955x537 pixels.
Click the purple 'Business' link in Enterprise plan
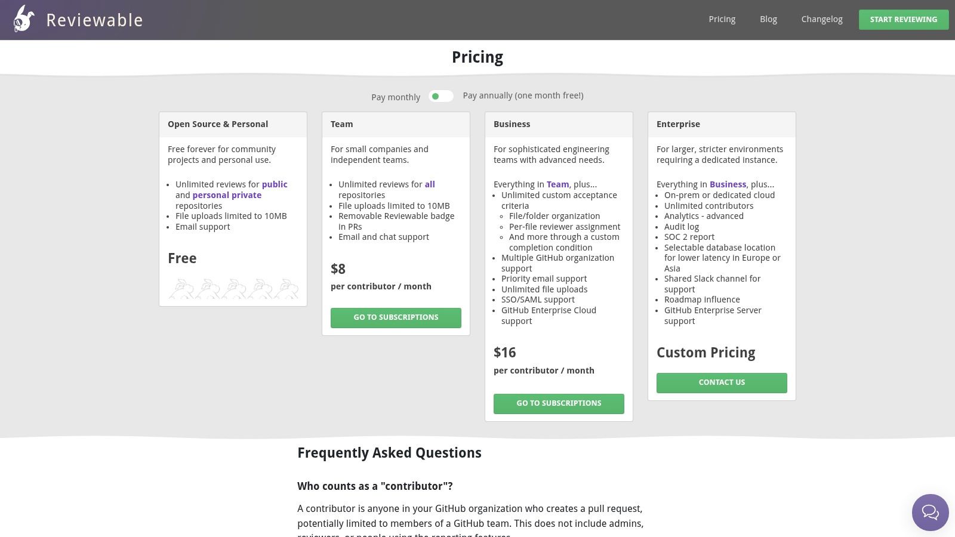tap(728, 184)
